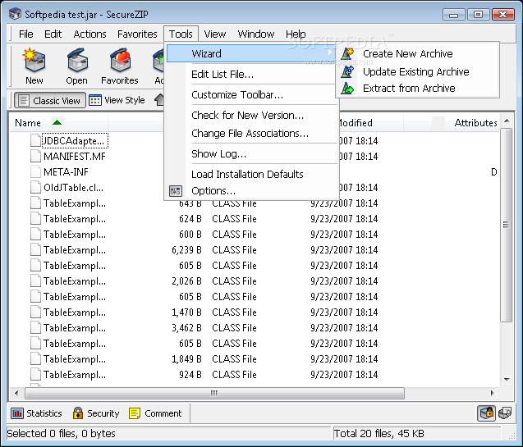
Task: Click status text Total 20 files, 45 KB
Action: [379, 433]
